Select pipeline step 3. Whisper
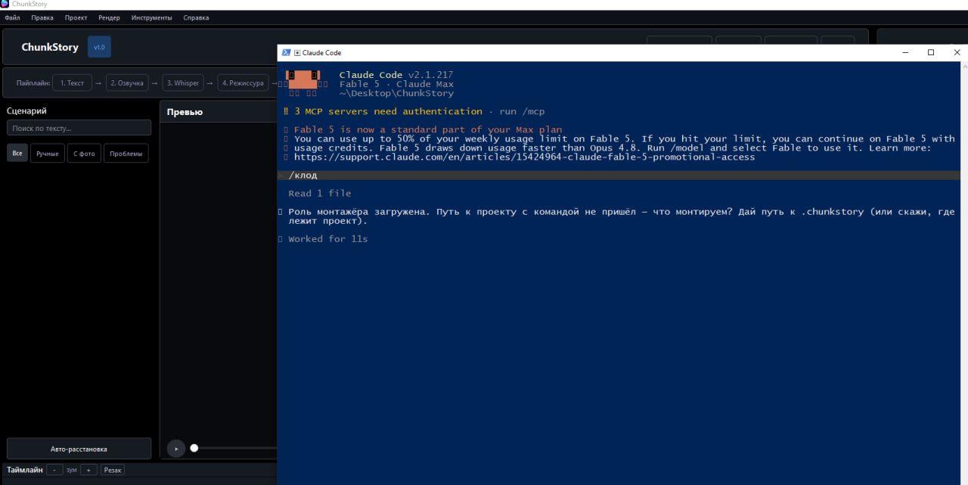This screenshot has height=485, width=968. point(183,83)
